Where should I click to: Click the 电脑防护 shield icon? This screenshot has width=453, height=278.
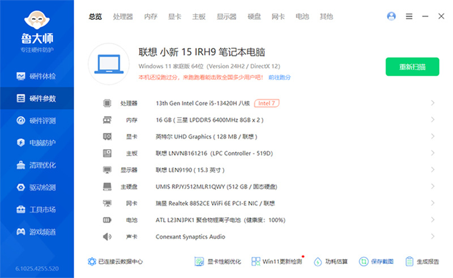[21, 142]
